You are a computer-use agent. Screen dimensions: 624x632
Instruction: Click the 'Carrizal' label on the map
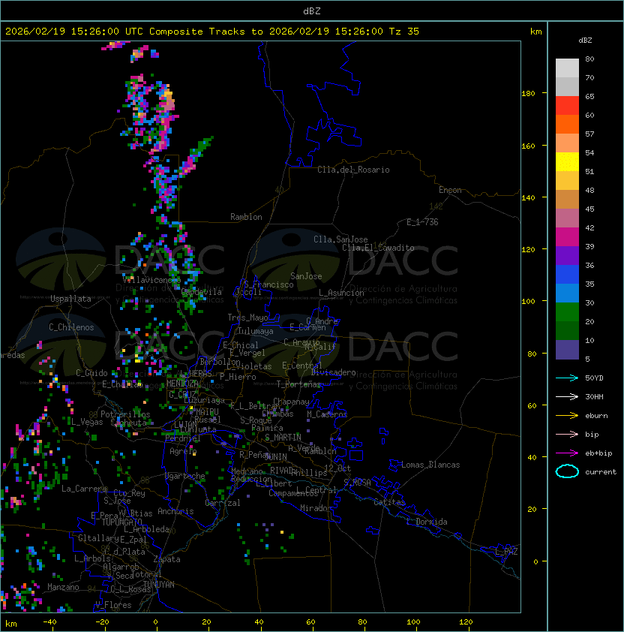(223, 503)
